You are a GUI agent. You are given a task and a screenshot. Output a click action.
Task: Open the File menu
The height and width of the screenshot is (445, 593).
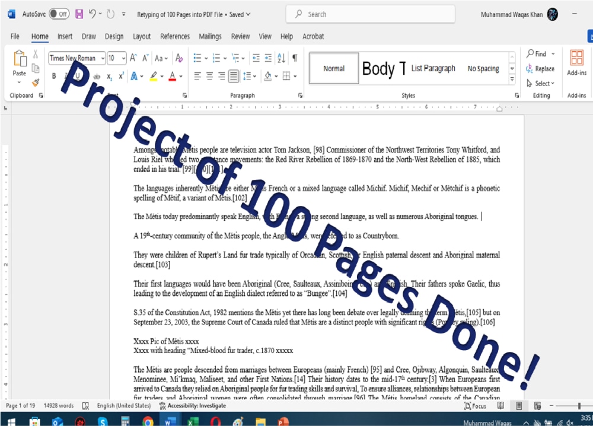14,36
